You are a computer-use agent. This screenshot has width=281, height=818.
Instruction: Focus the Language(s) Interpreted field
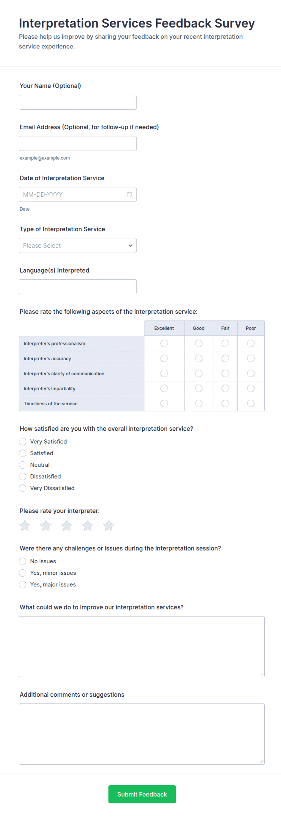click(78, 287)
